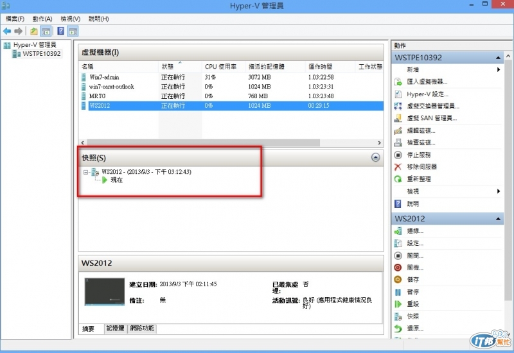Click the 暫停 pause icon
Image resolution: width=514 pixels, height=353 pixels.
coord(398,292)
